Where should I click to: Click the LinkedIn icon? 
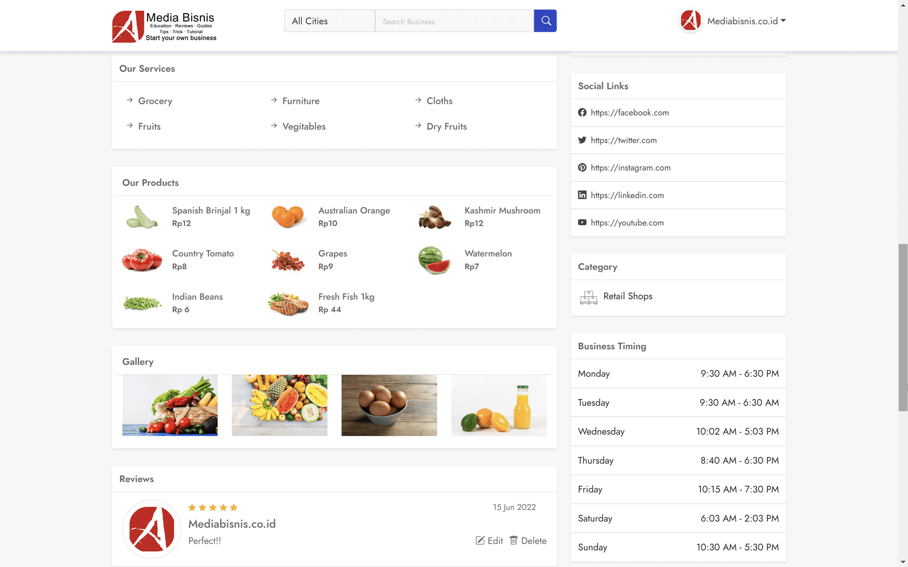pyautogui.click(x=582, y=195)
